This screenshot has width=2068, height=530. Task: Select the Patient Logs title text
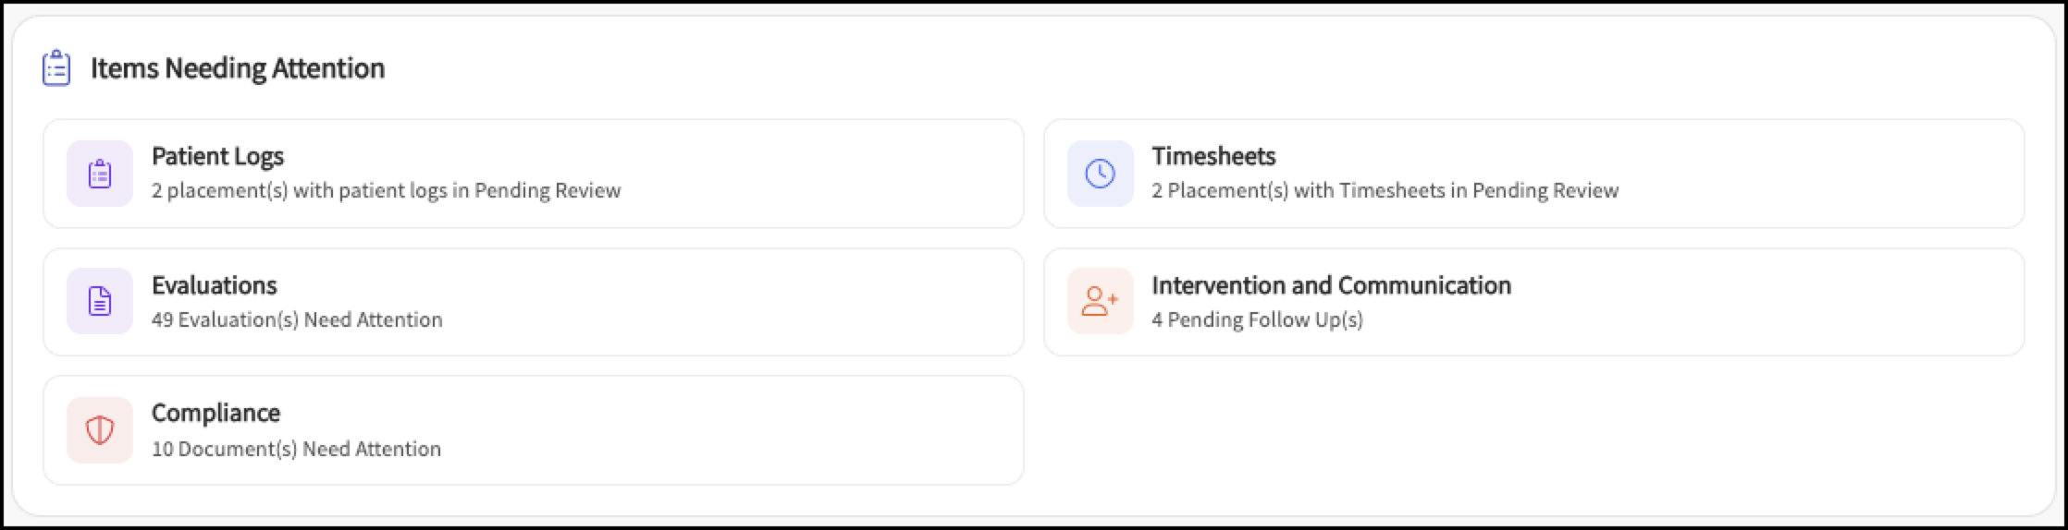coord(217,157)
